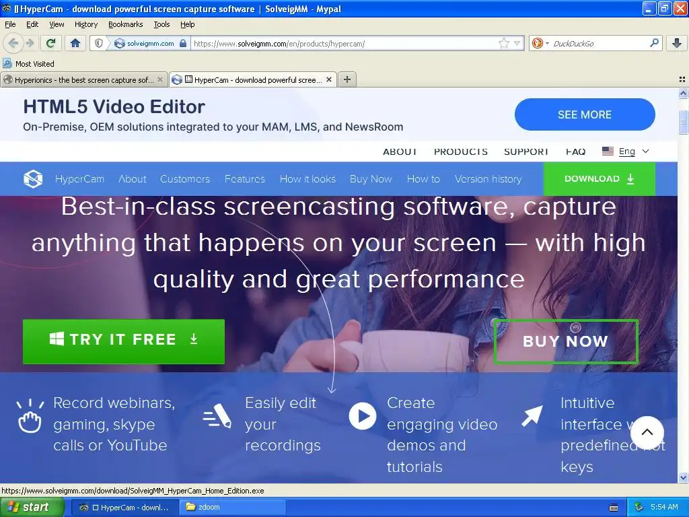Reload the page with the refresh icon
689x517 pixels.
pos(51,43)
